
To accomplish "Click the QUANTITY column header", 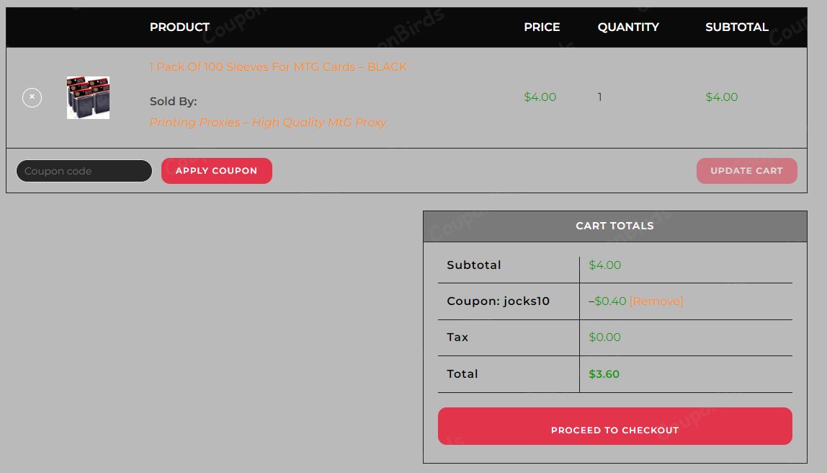I will [628, 27].
